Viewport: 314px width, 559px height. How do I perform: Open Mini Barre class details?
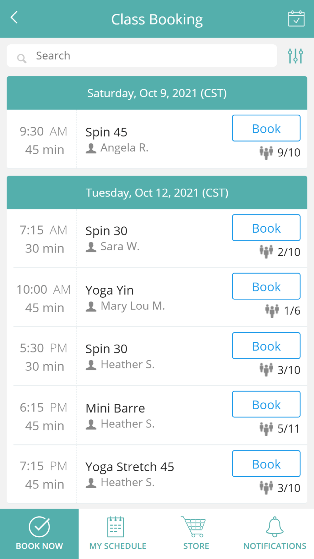[115, 408]
